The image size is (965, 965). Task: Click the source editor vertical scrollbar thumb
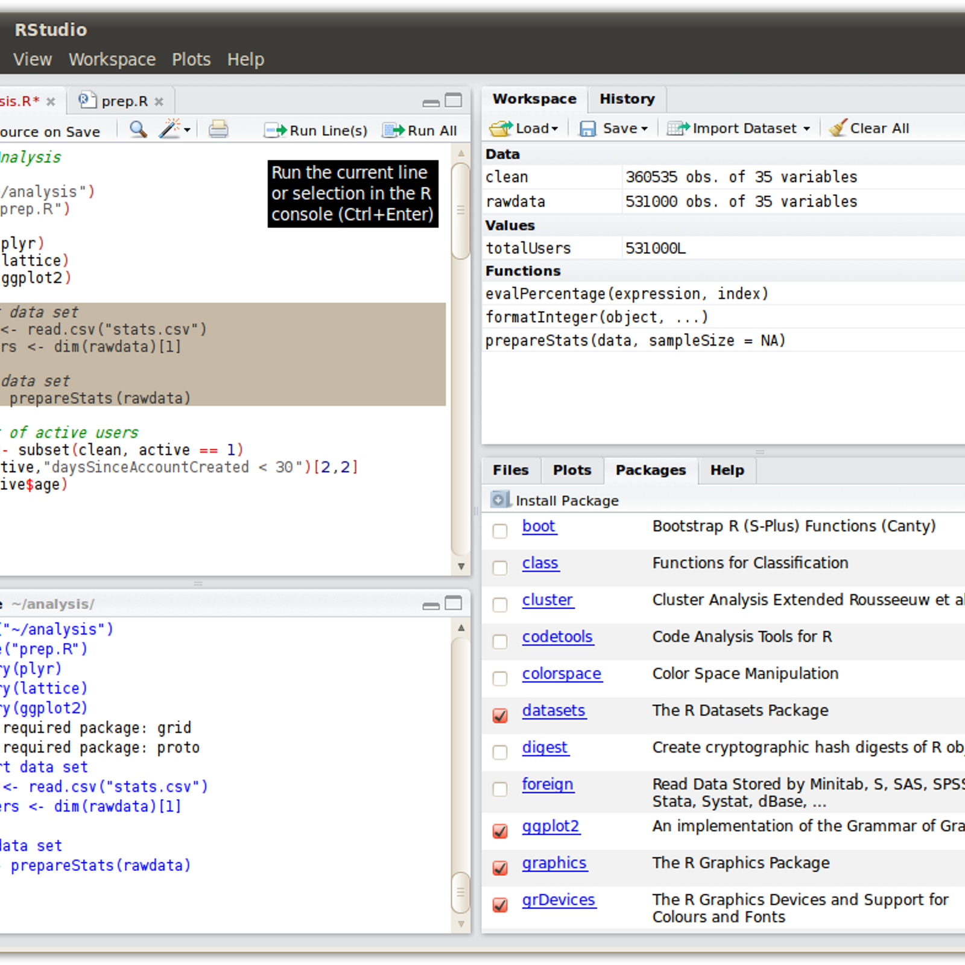461,210
